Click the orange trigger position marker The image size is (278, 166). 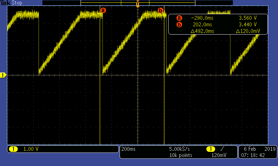(138, 5)
